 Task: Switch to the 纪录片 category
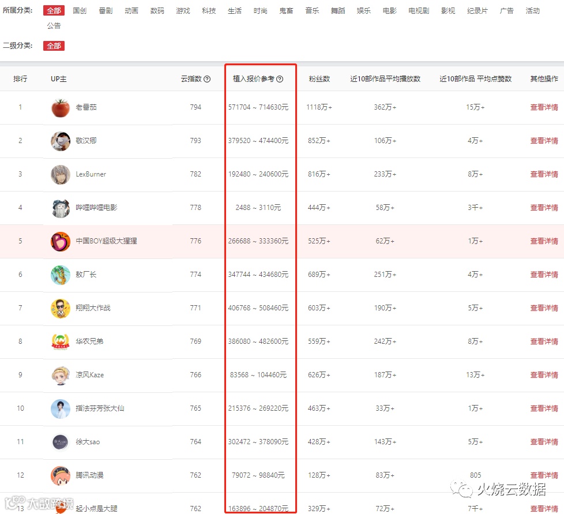pos(477,11)
